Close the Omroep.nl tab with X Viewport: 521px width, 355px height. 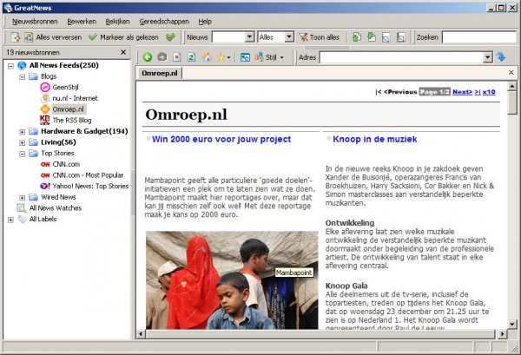click(x=511, y=72)
